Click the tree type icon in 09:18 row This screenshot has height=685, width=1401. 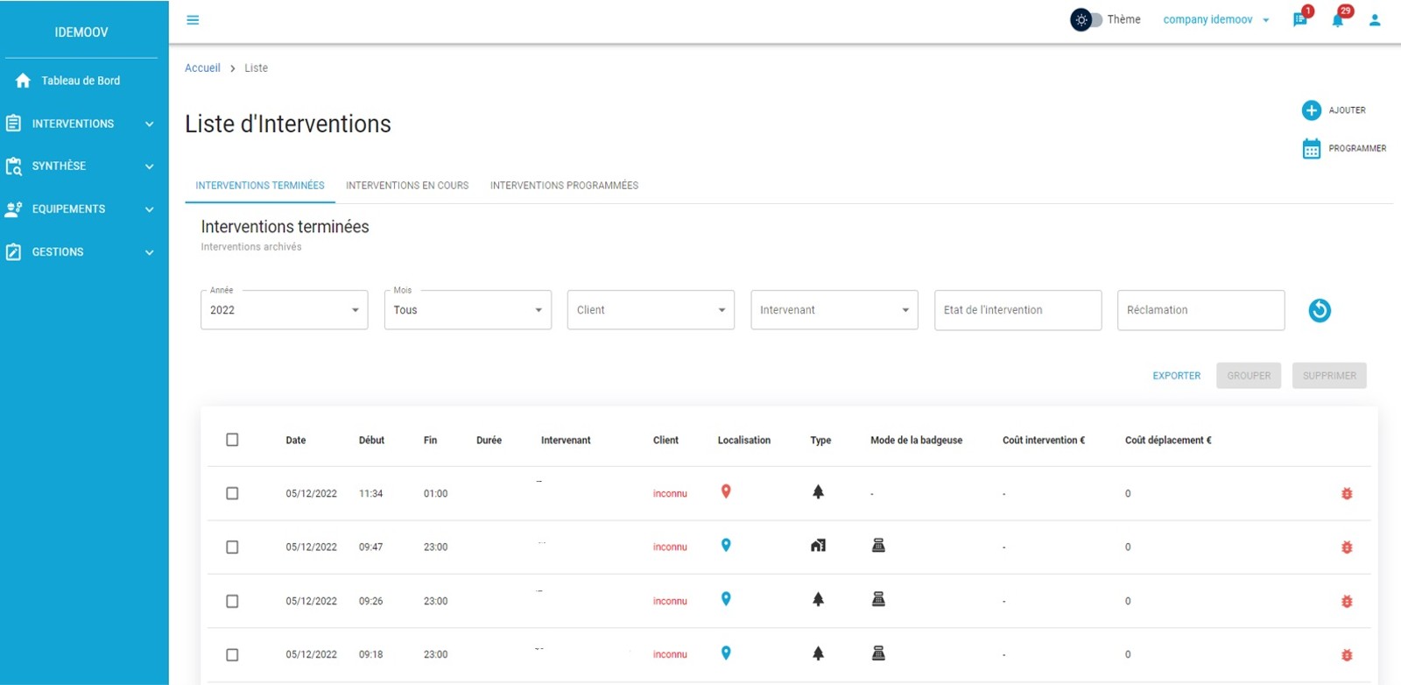(x=818, y=653)
